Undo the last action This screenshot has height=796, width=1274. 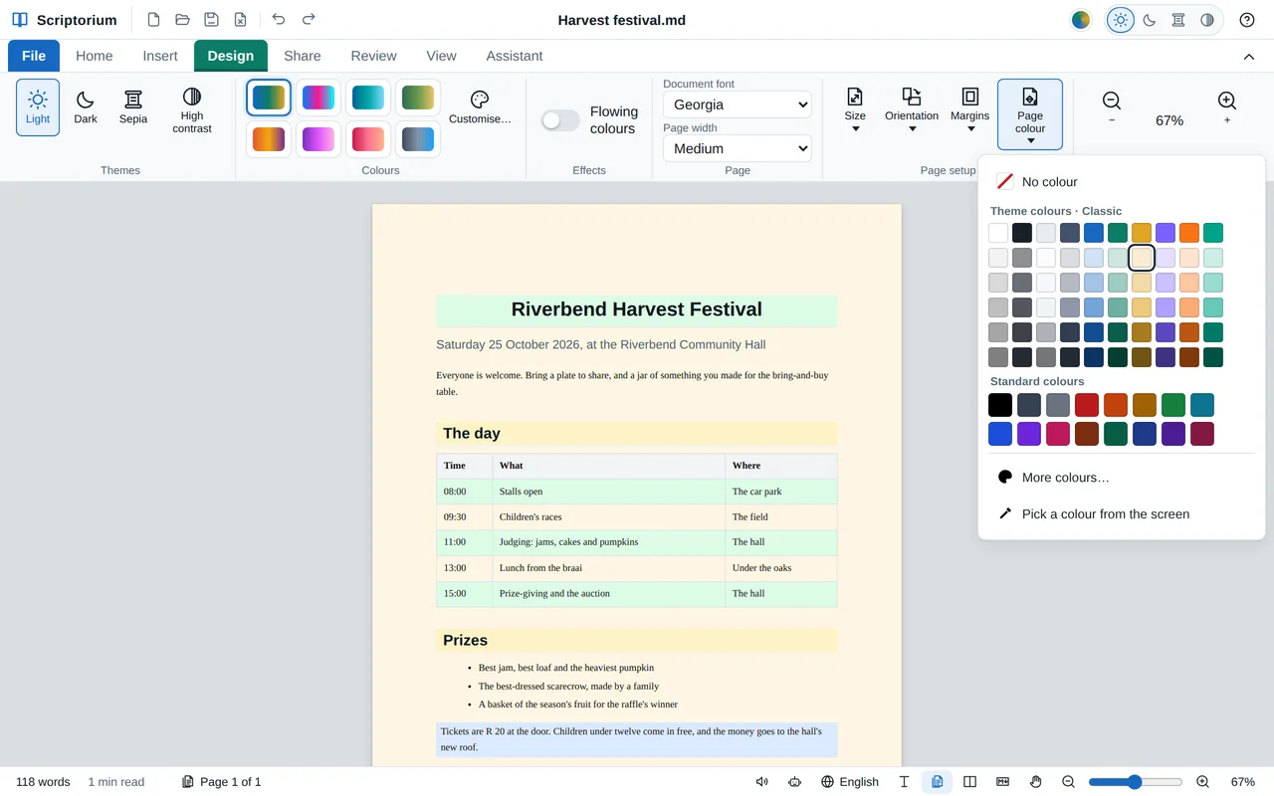(279, 20)
